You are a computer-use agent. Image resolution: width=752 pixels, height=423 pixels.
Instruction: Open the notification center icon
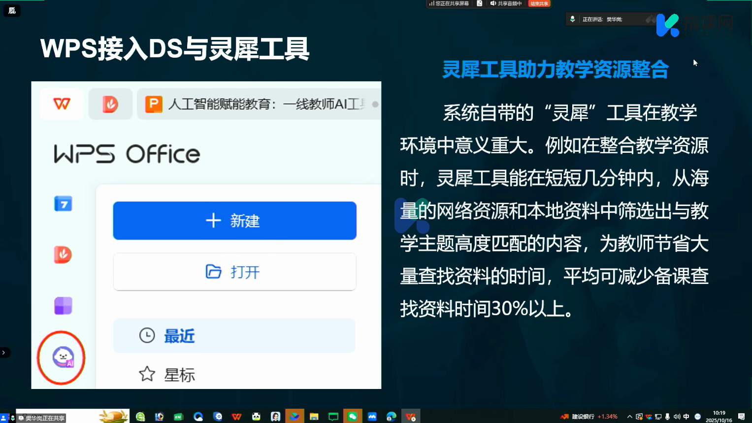click(x=742, y=417)
